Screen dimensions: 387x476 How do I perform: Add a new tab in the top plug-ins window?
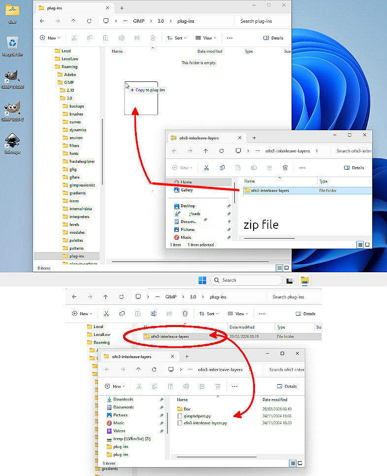122,8
